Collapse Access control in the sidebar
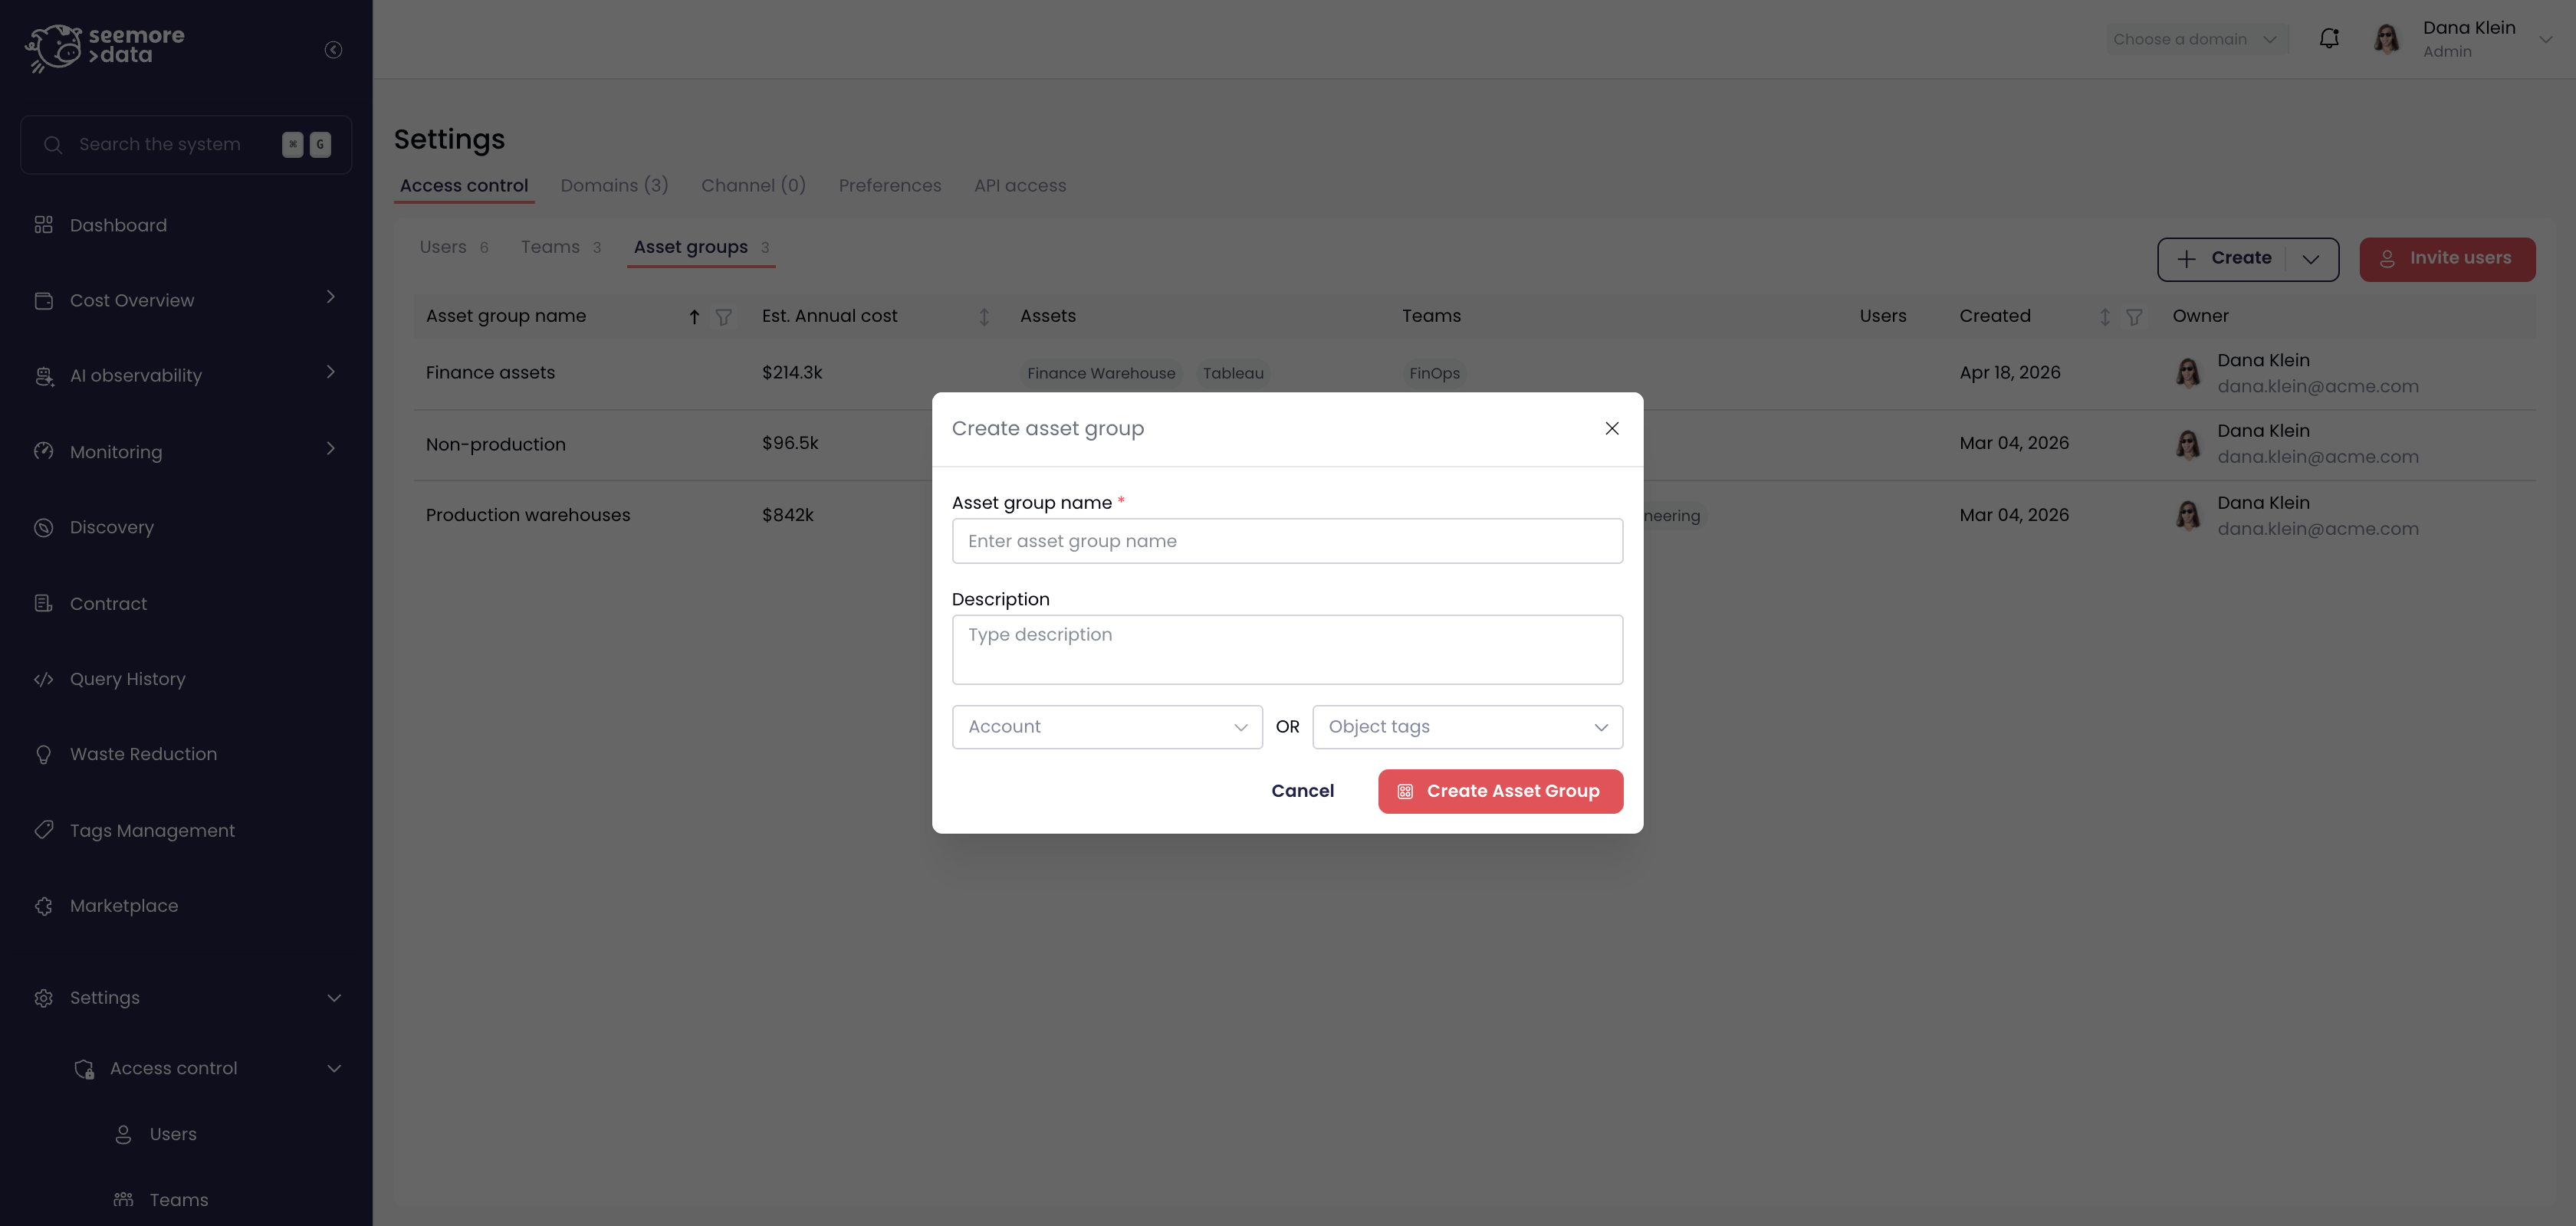Image resolution: width=2576 pixels, height=1226 pixels. tap(334, 1068)
